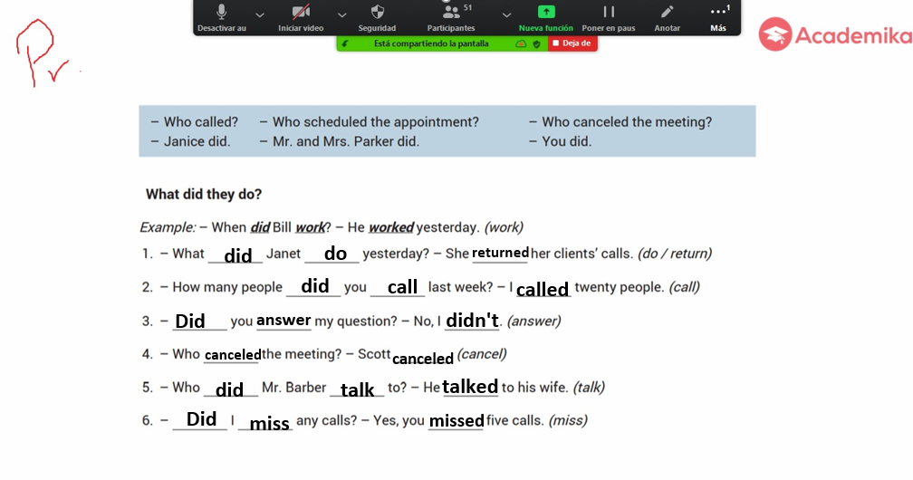Image resolution: width=913 pixels, height=480 pixels.
Task: Open the Participantes panel
Action: coord(451,17)
